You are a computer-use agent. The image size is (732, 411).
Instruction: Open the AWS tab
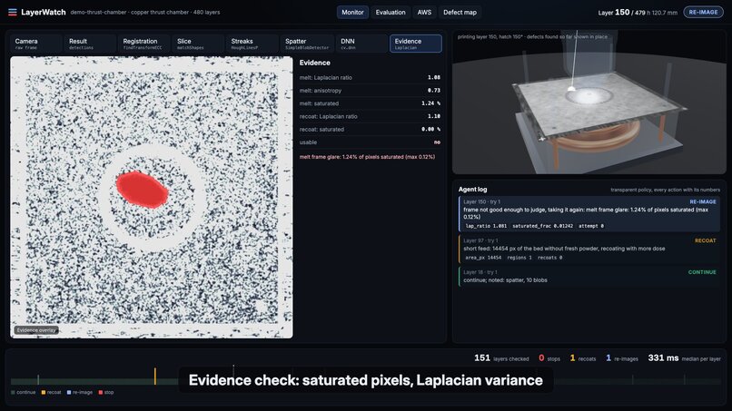coord(424,12)
